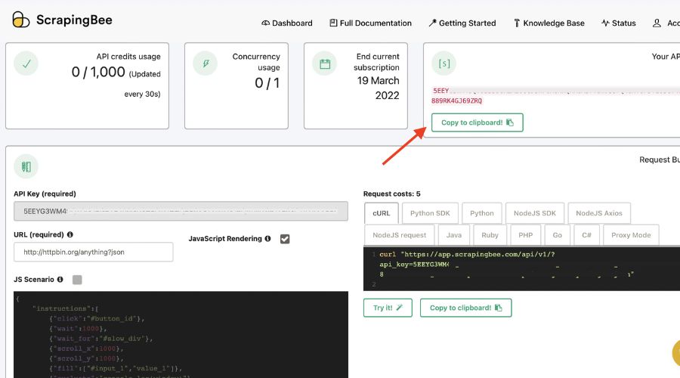Go to Getting Started page
Viewport: 680px width, 378px height.
coord(462,23)
